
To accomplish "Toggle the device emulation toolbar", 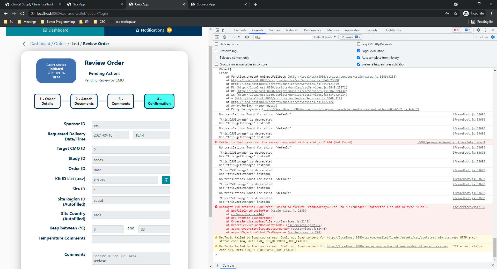I will pos(224,30).
